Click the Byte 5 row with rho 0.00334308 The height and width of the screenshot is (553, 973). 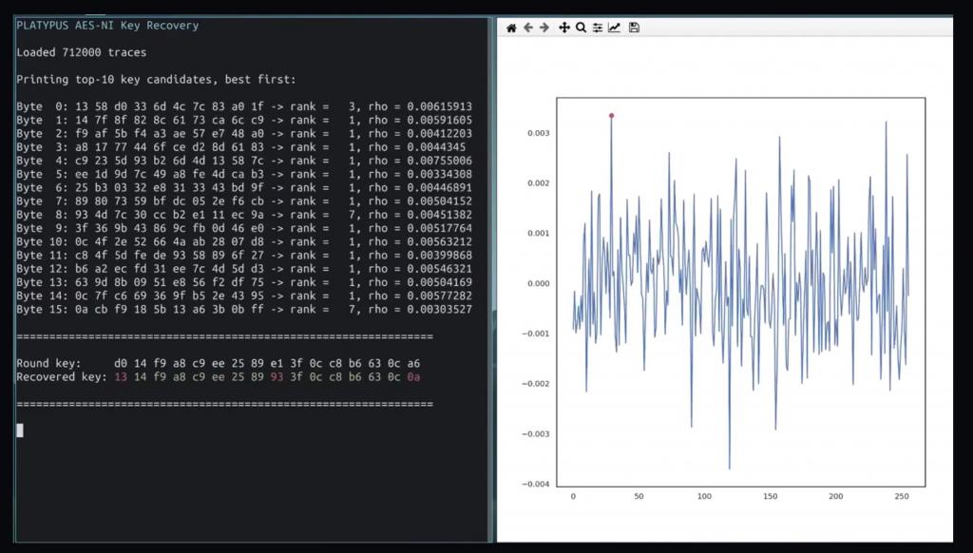(x=244, y=175)
